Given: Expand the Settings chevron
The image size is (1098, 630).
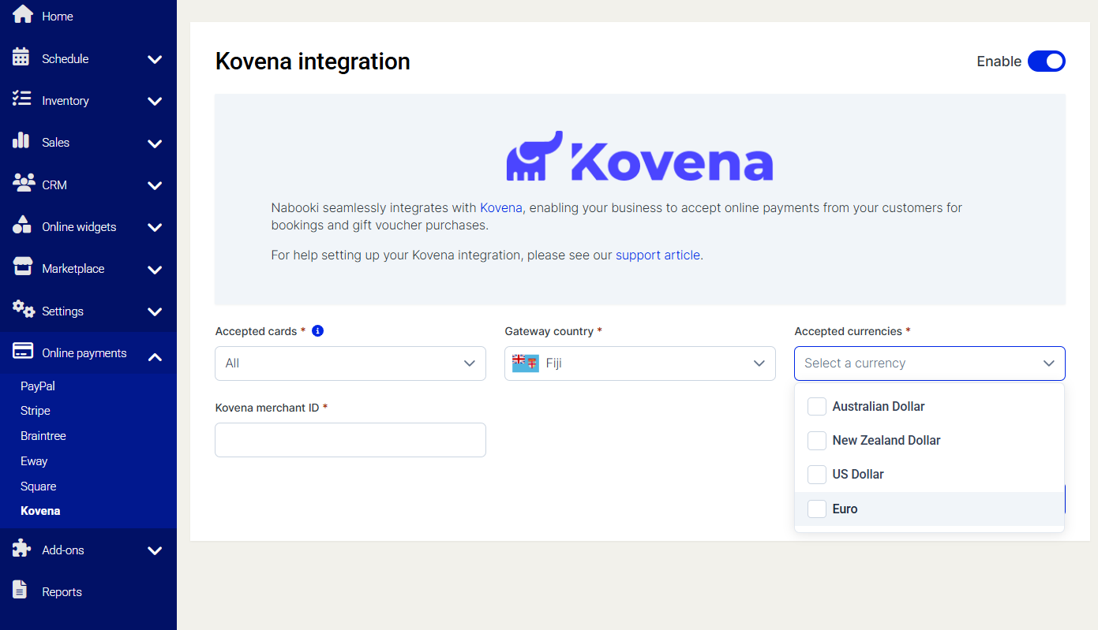Looking at the screenshot, I should (155, 311).
